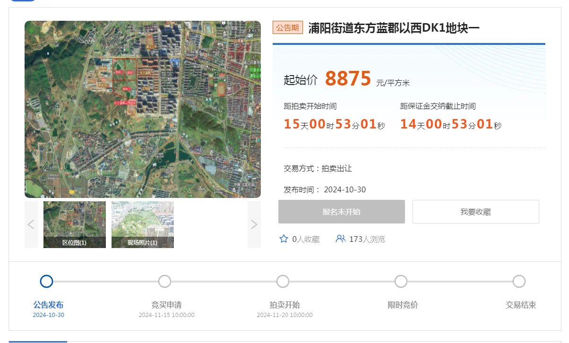Show previous thumbnail with left arrow
The height and width of the screenshot is (343, 569).
click(x=31, y=224)
